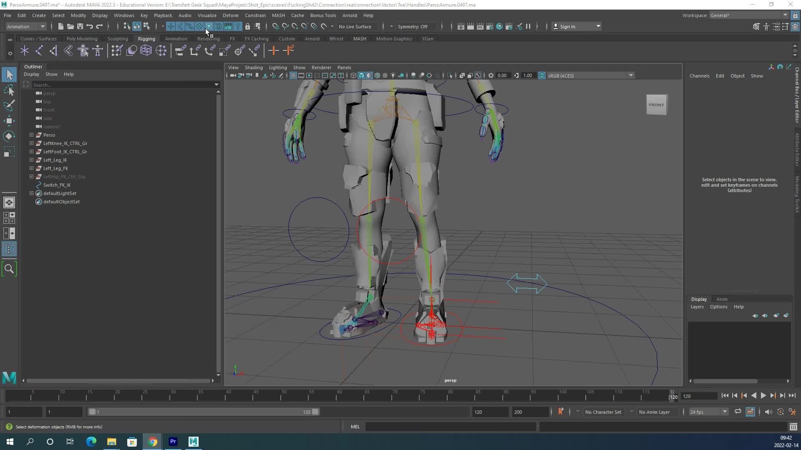801x450 pixels.
Task: Select the Parent Constraint icon
Action: coord(181,50)
